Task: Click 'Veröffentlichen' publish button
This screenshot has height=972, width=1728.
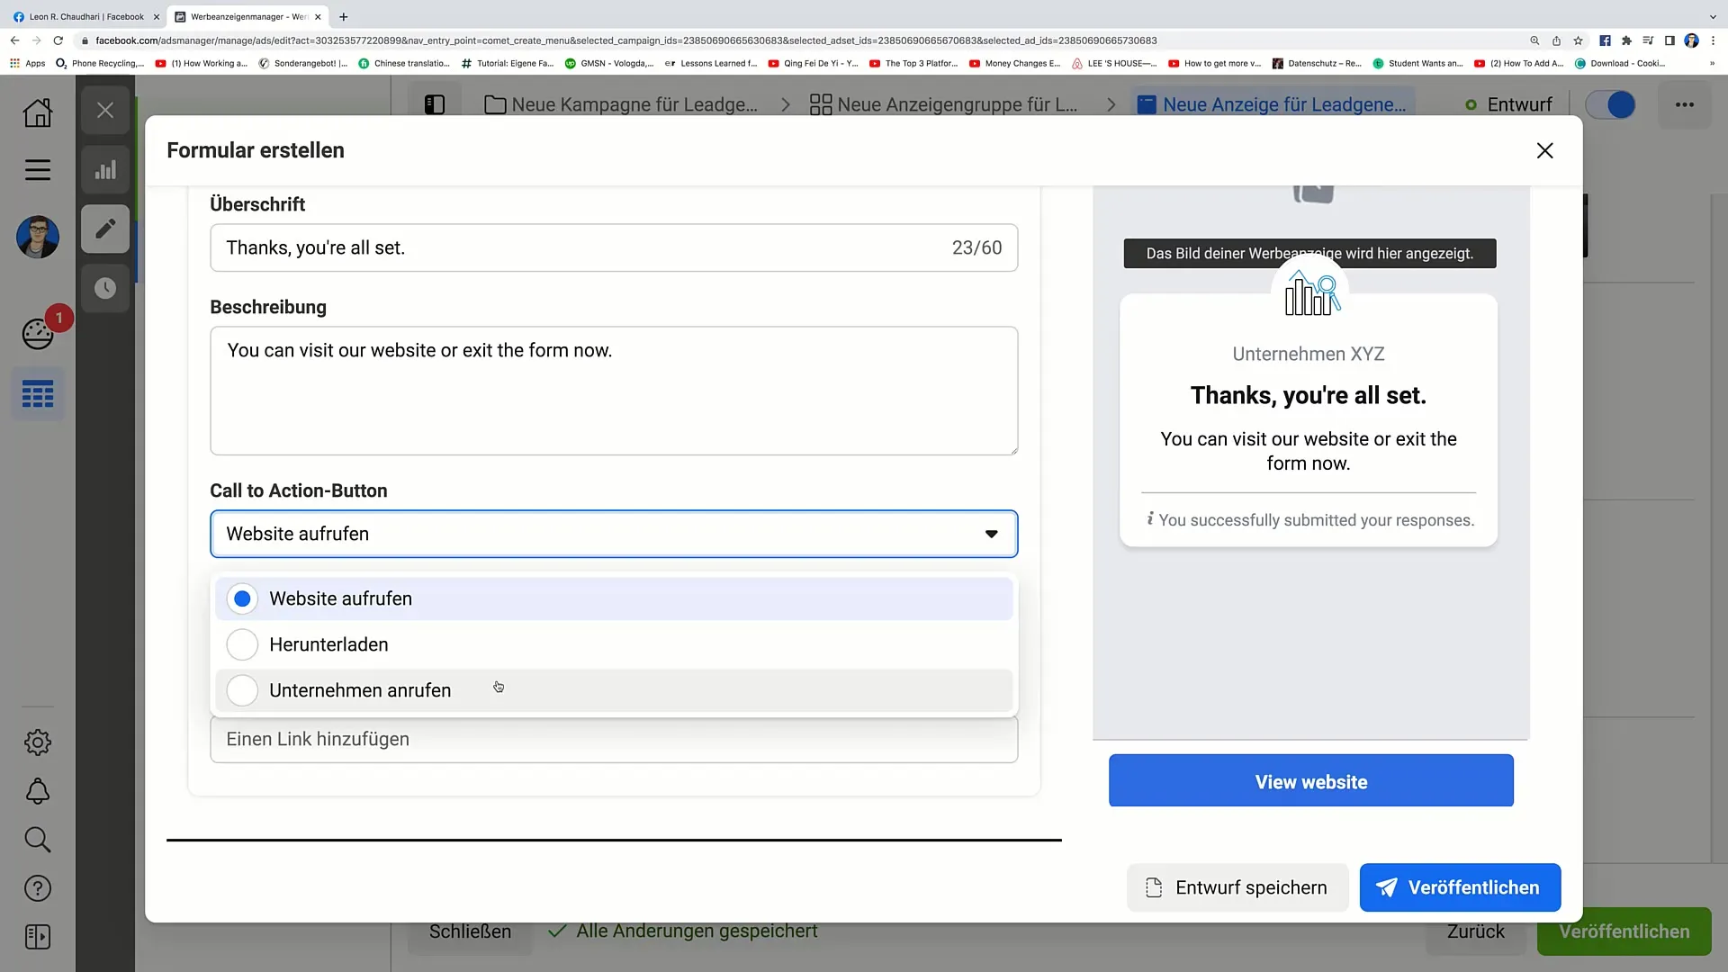Action: (1460, 887)
